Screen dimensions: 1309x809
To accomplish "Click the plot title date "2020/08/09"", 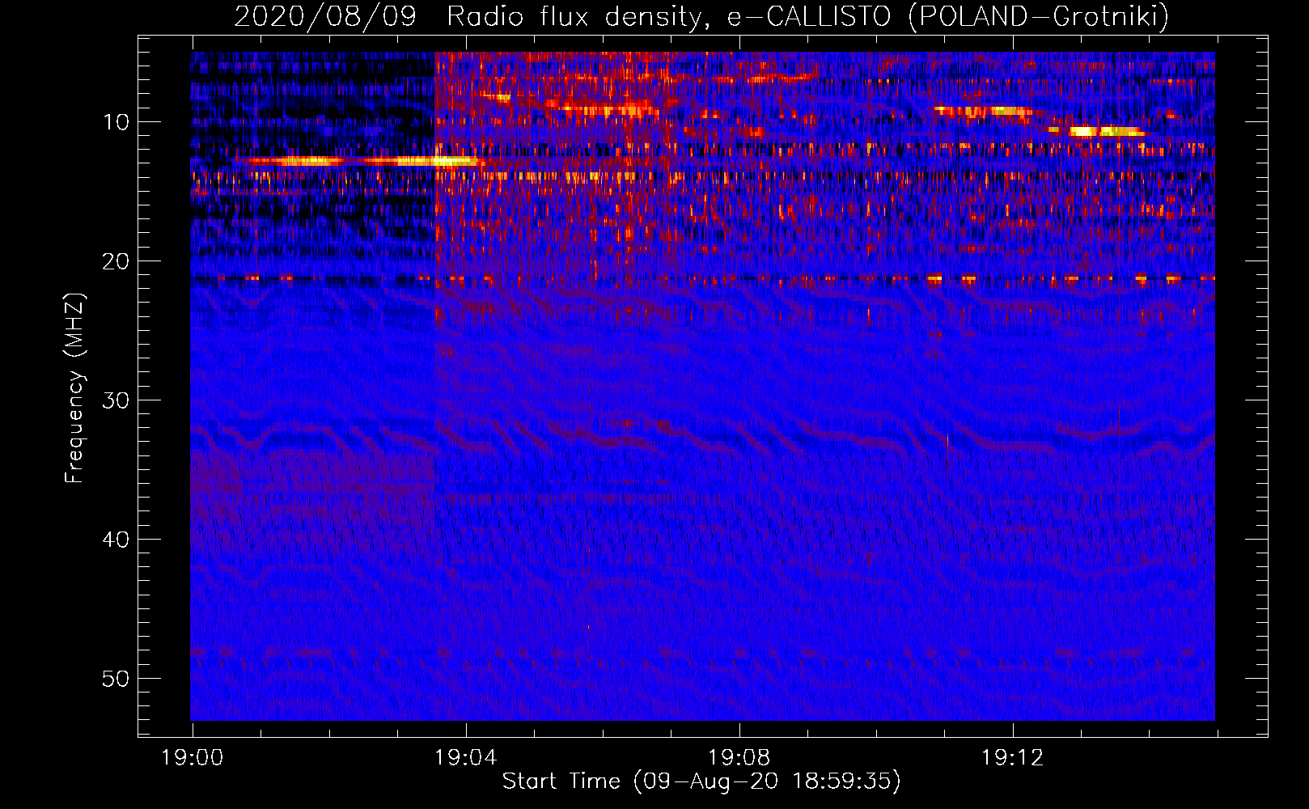I will [325, 16].
